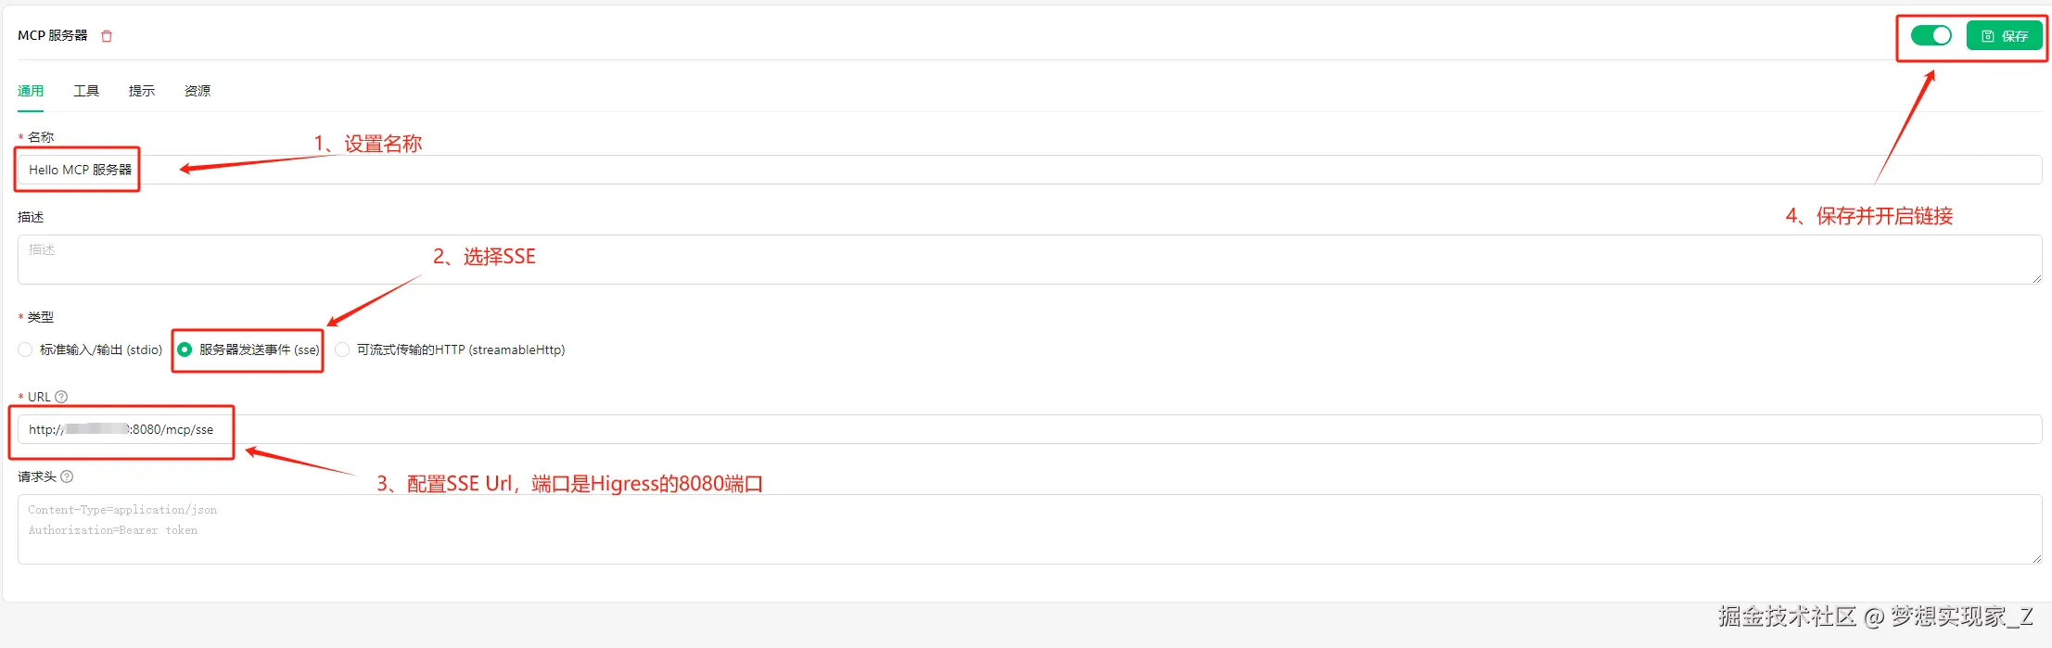The height and width of the screenshot is (648, 2052).
Task: Grab the 请求头 textarea resize handle
Action: [2037, 559]
